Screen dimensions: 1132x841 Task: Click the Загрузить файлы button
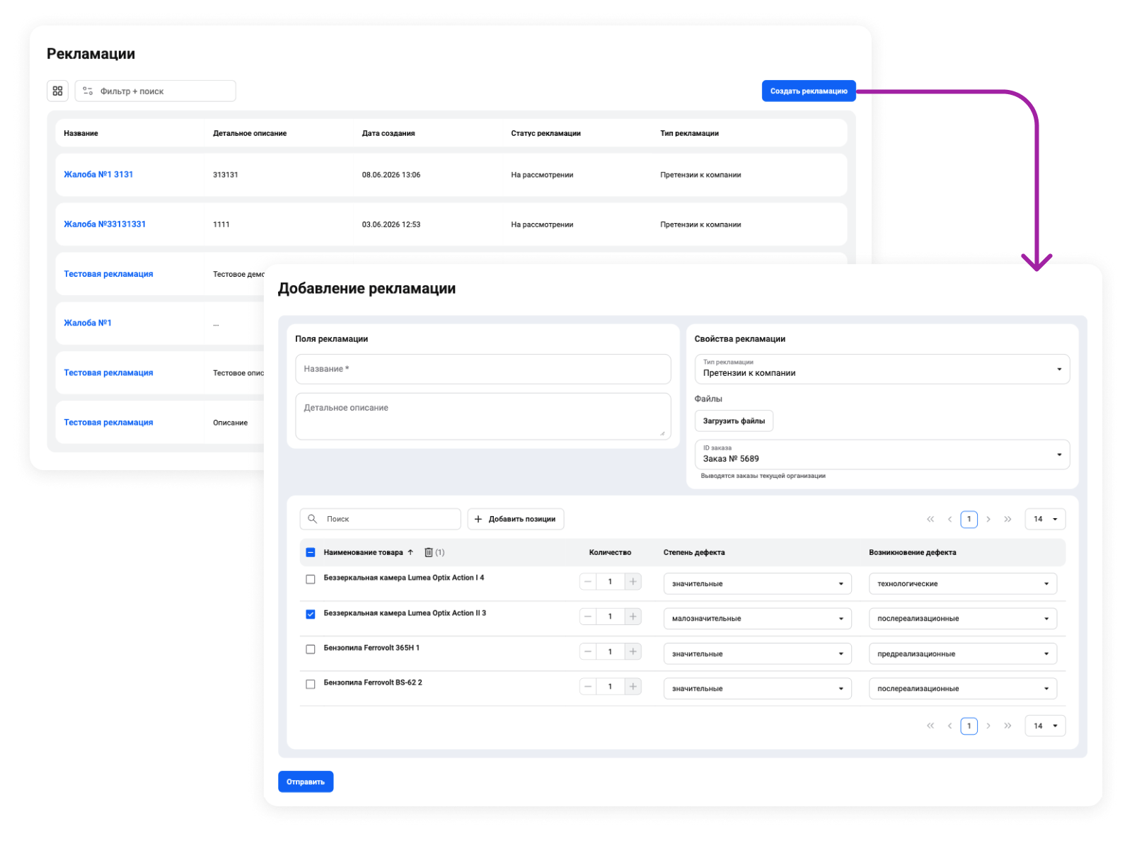(x=734, y=420)
